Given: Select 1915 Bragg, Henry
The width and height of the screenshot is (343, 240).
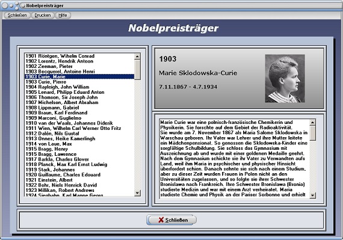Looking at the screenshot, I should [x=79, y=149].
